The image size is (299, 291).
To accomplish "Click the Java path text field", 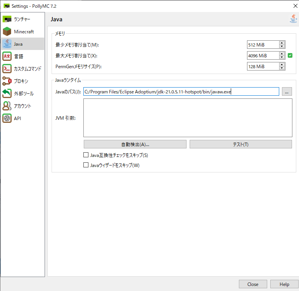I will 181,92.
